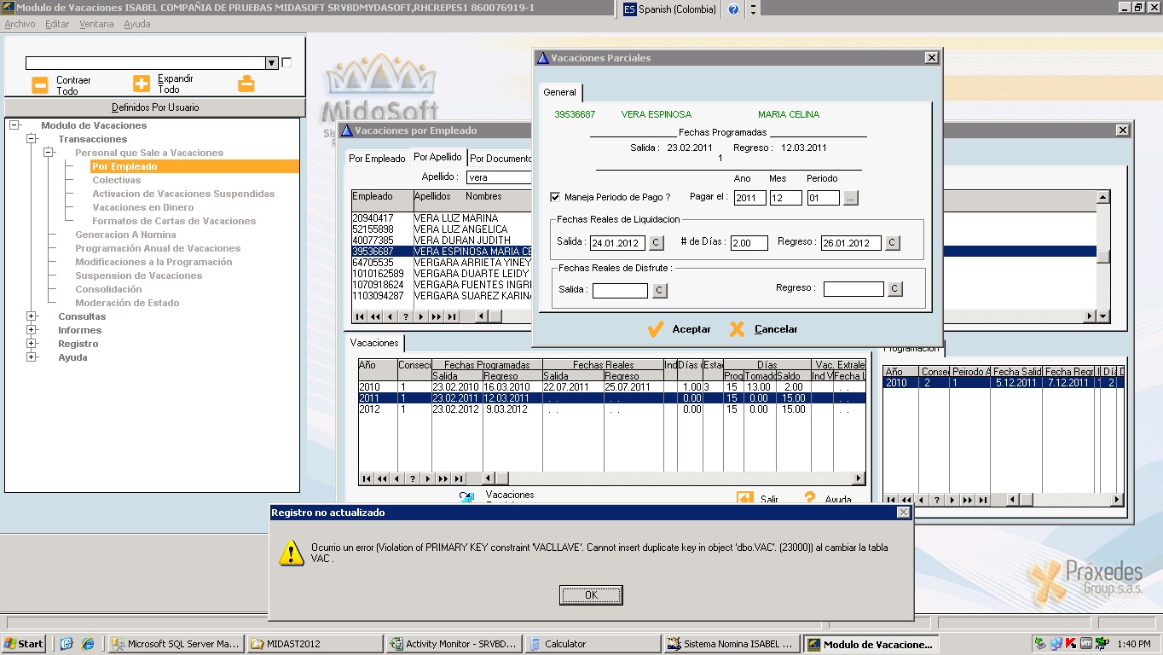Click the orange briefcase icon in left panel
This screenshot has width=1163, height=655.
[x=246, y=84]
